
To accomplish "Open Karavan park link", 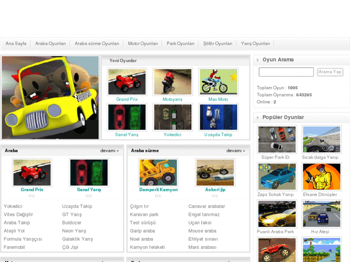I will tap(144, 214).
